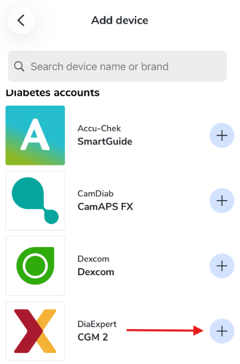Select the CamAPS FX teal logo
240x364 pixels.
[x=35, y=201]
